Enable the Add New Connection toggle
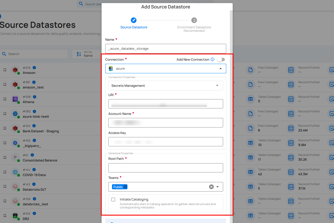The width and height of the screenshot is (334, 223). coord(221,59)
